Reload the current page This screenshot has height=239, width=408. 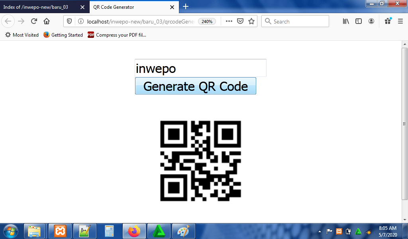click(34, 22)
